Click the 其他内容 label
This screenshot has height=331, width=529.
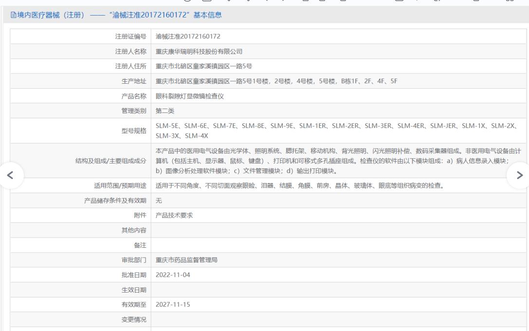[134, 230]
